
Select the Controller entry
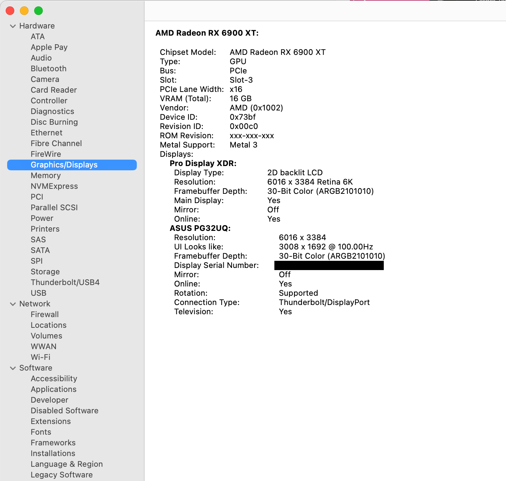pyautogui.click(x=49, y=101)
